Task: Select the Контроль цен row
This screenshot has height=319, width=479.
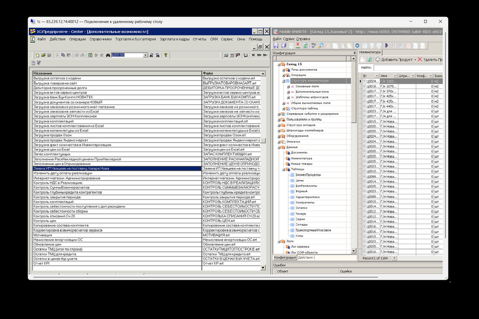Action: (117, 221)
